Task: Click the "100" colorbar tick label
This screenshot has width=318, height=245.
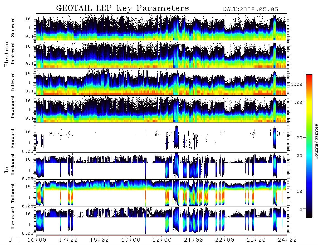Action: pos(298,138)
